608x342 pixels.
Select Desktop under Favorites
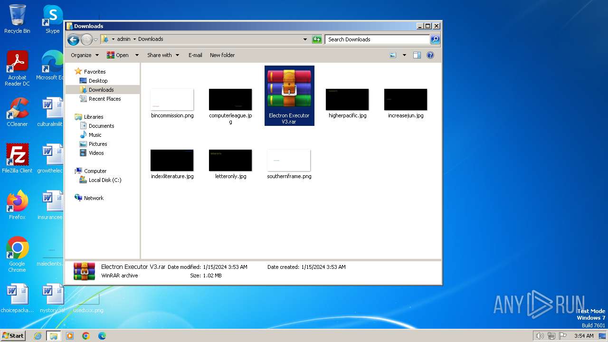point(98,81)
